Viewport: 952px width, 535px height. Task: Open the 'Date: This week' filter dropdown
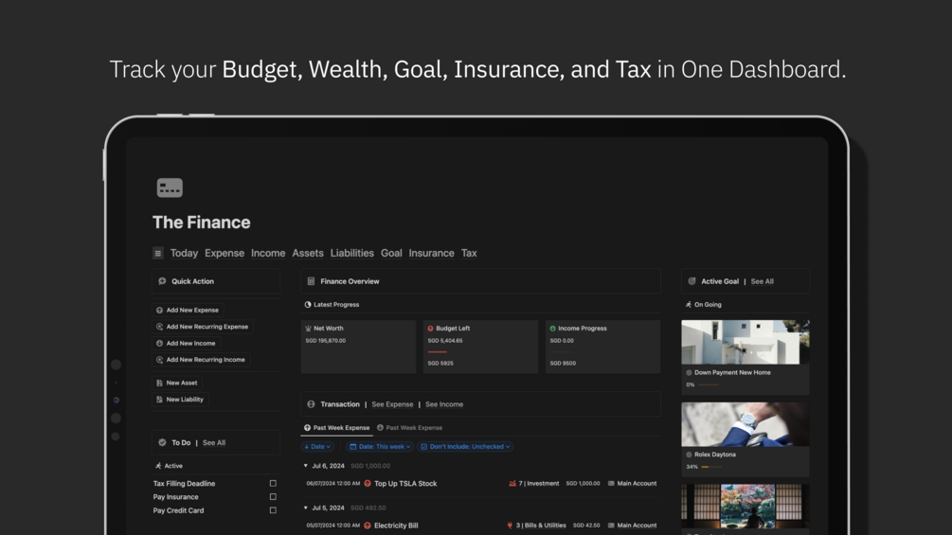pyautogui.click(x=379, y=447)
